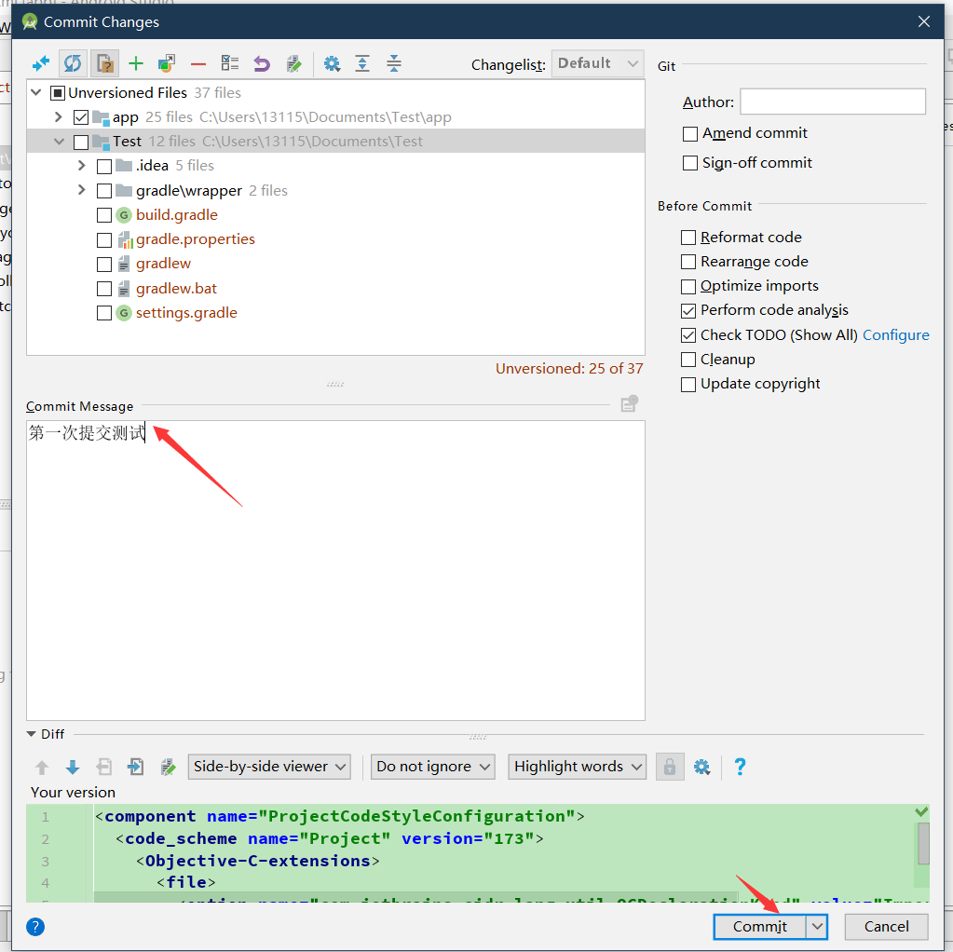Open the Do not ignore dropdown
The width and height of the screenshot is (953, 952).
pyautogui.click(x=433, y=767)
